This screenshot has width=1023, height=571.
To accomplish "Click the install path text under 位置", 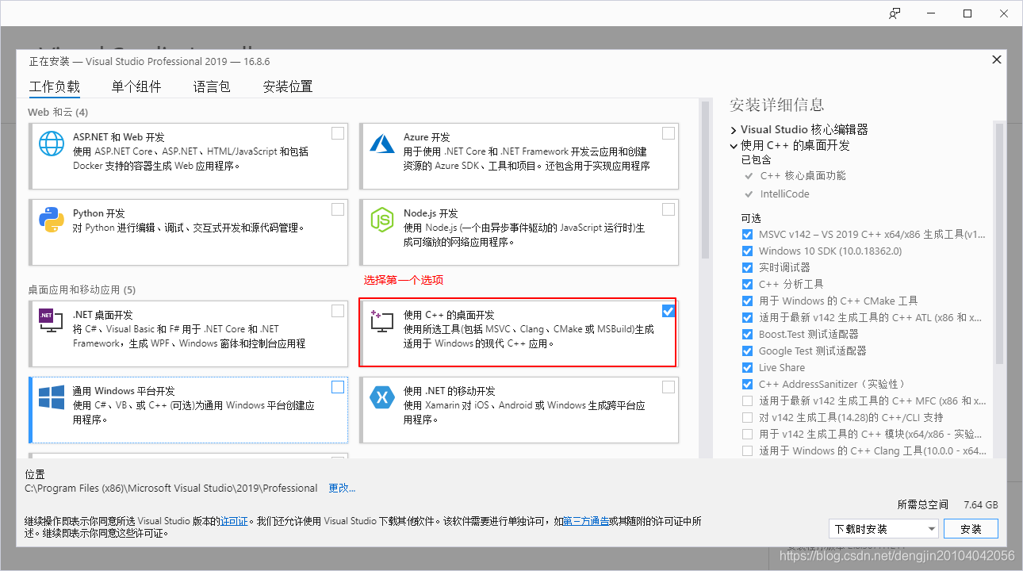I will click(171, 488).
